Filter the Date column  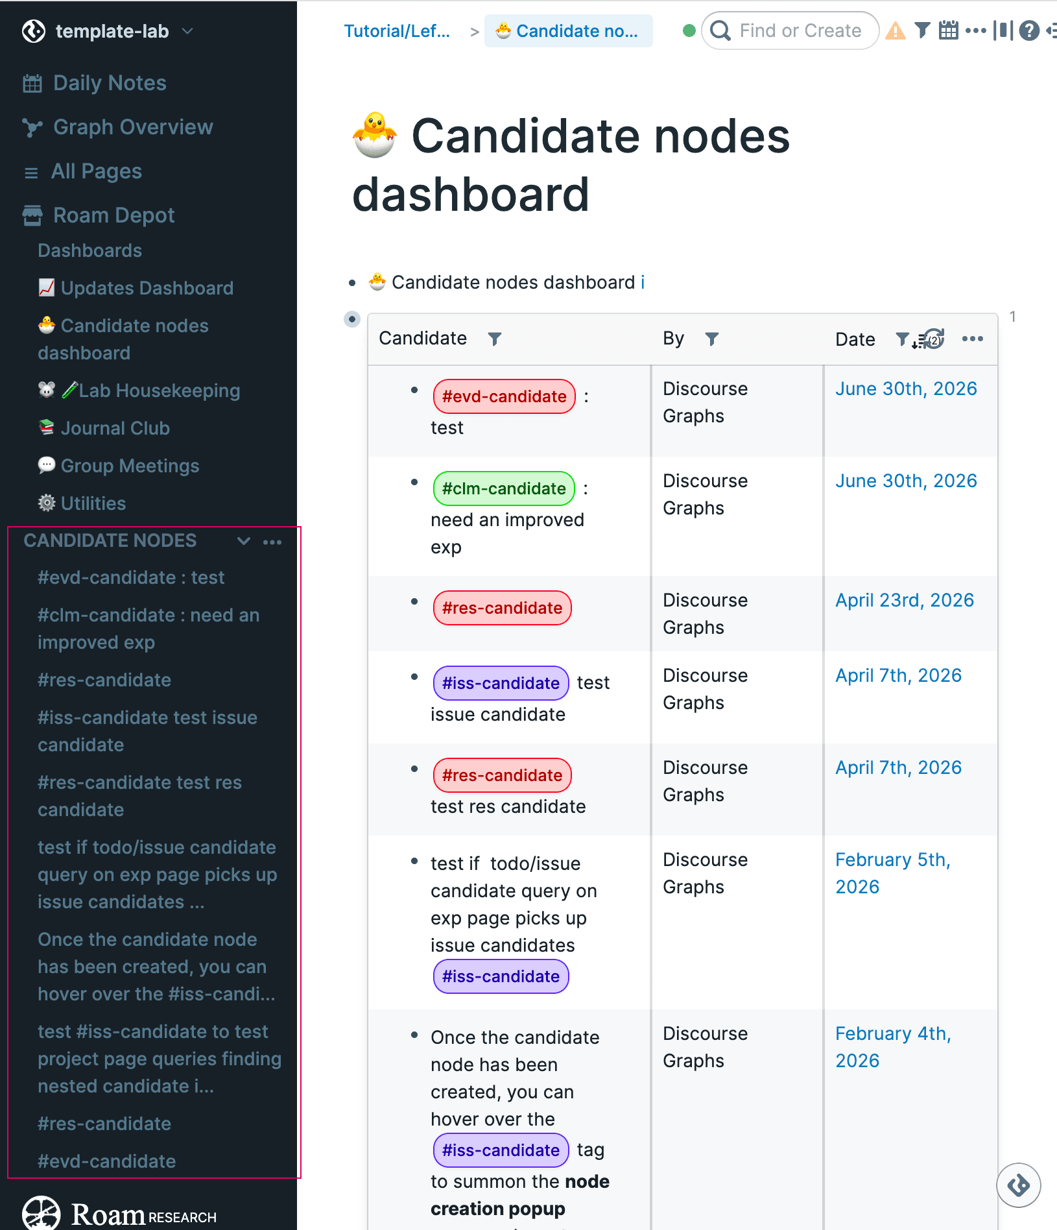[x=902, y=339]
